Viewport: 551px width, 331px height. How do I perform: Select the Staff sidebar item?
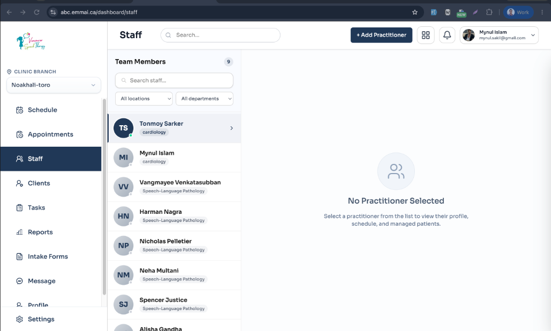[51, 159]
